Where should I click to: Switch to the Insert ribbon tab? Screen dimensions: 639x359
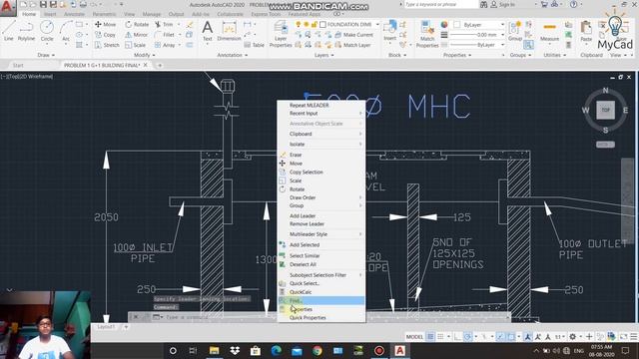(50, 14)
